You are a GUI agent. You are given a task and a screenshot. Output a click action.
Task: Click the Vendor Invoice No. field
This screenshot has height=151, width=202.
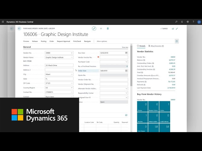pyautogui.click(x=114, y=58)
